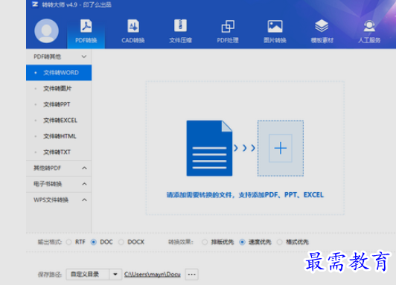396x285 pixels.
Task: Click the browse ellipsis button
Action: 192,275
